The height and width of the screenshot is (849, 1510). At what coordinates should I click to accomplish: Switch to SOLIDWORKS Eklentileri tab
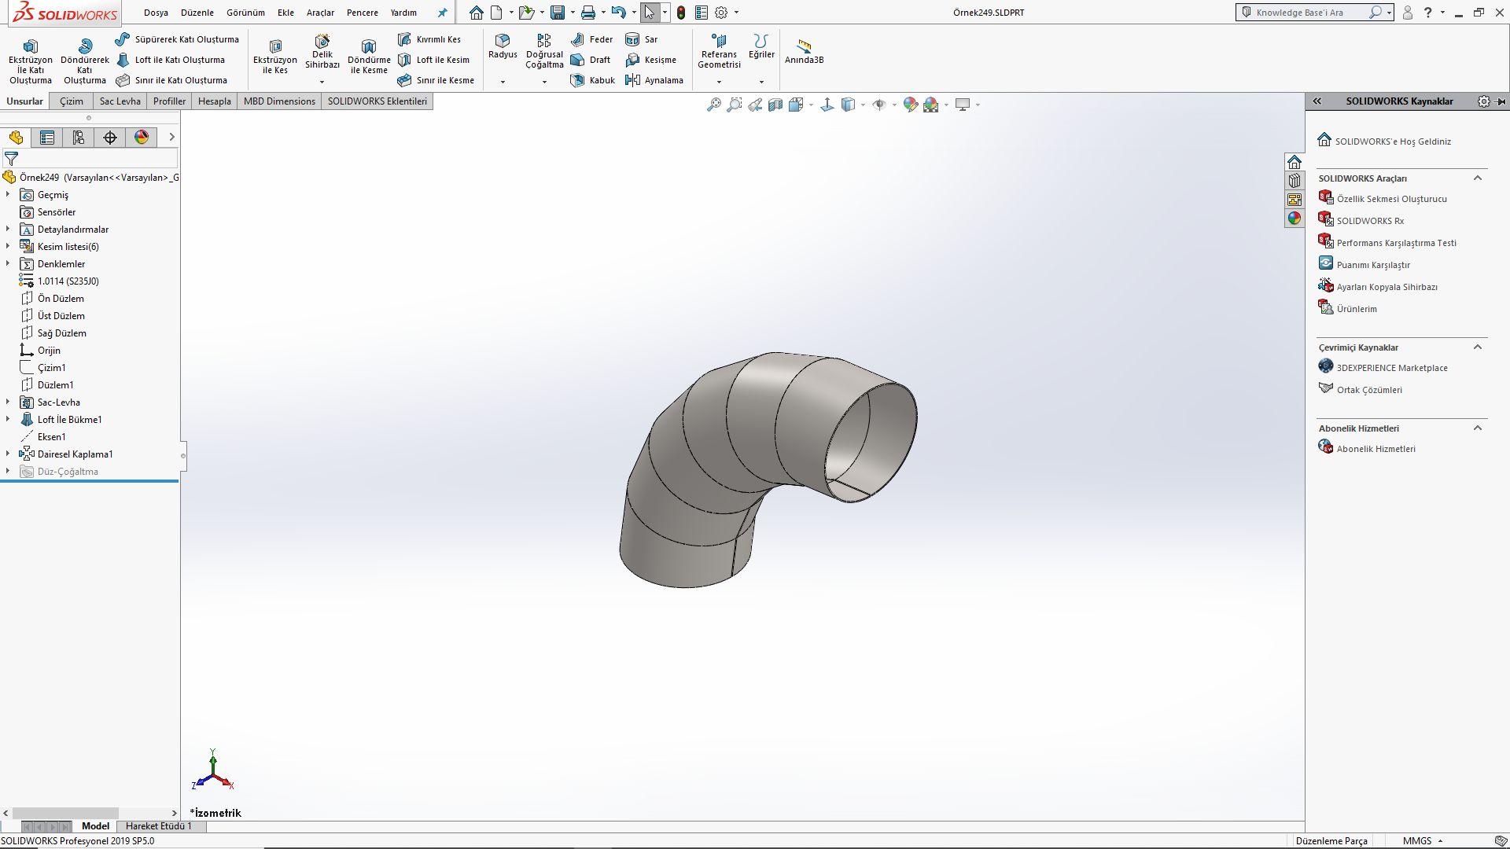(377, 101)
